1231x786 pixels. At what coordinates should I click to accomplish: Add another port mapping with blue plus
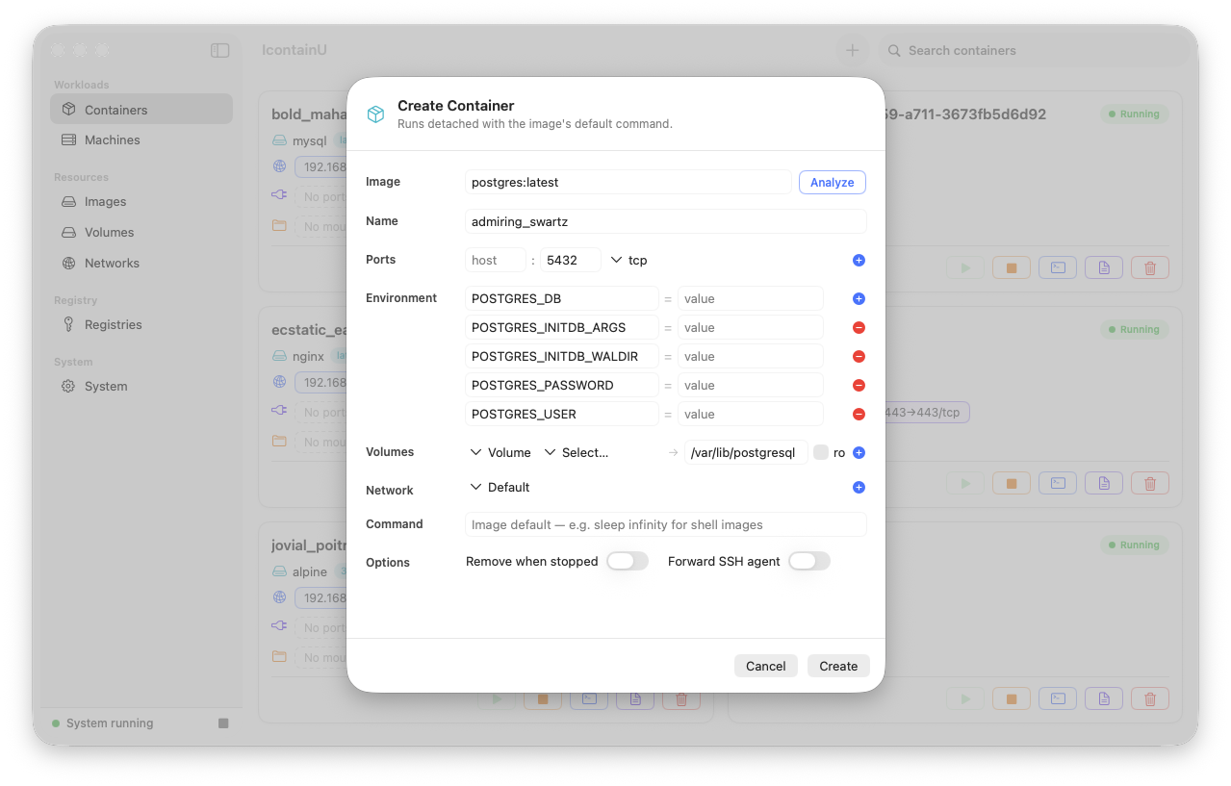pyautogui.click(x=859, y=260)
